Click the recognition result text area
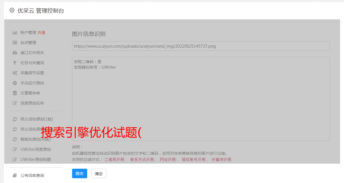Viewport: 344px width, 183px height. click(201, 99)
